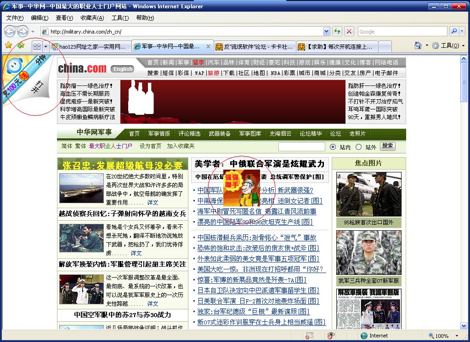Open the Quick Tabs grid icon

37,46
